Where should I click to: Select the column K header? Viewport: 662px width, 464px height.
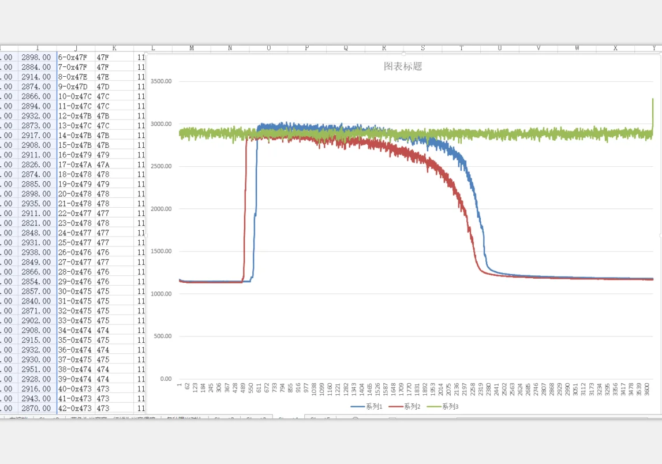114,48
